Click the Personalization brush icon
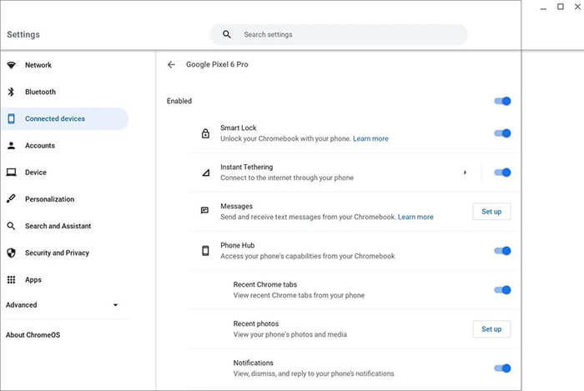Image resolution: width=584 pixels, height=391 pixels. (11, 199)
